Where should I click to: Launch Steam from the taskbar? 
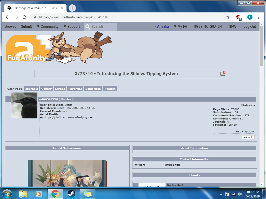[71, 194]
